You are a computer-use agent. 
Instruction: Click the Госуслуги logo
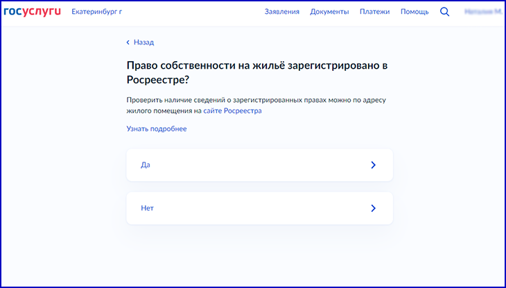32,12
